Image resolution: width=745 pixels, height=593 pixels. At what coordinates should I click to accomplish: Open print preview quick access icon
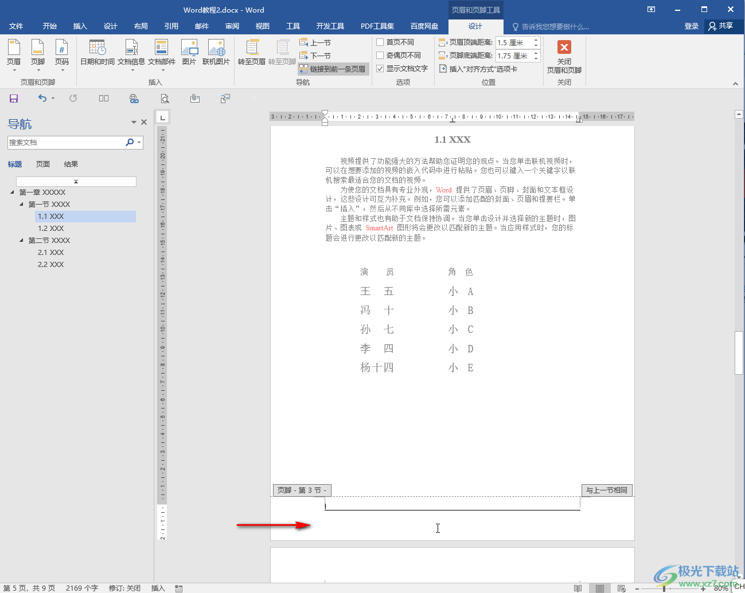[165, 99]
